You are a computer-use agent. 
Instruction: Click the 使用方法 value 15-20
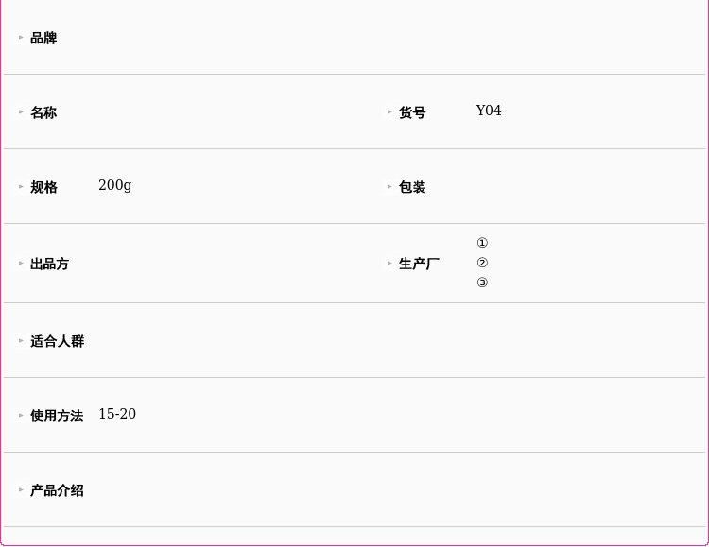[x=117, y=414]
